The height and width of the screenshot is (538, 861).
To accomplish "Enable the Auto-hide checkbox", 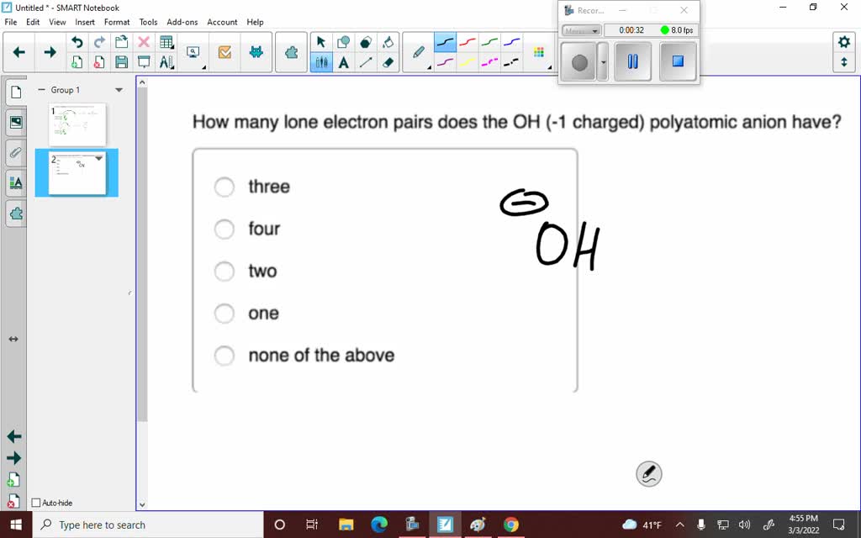I will pos(35,502).
